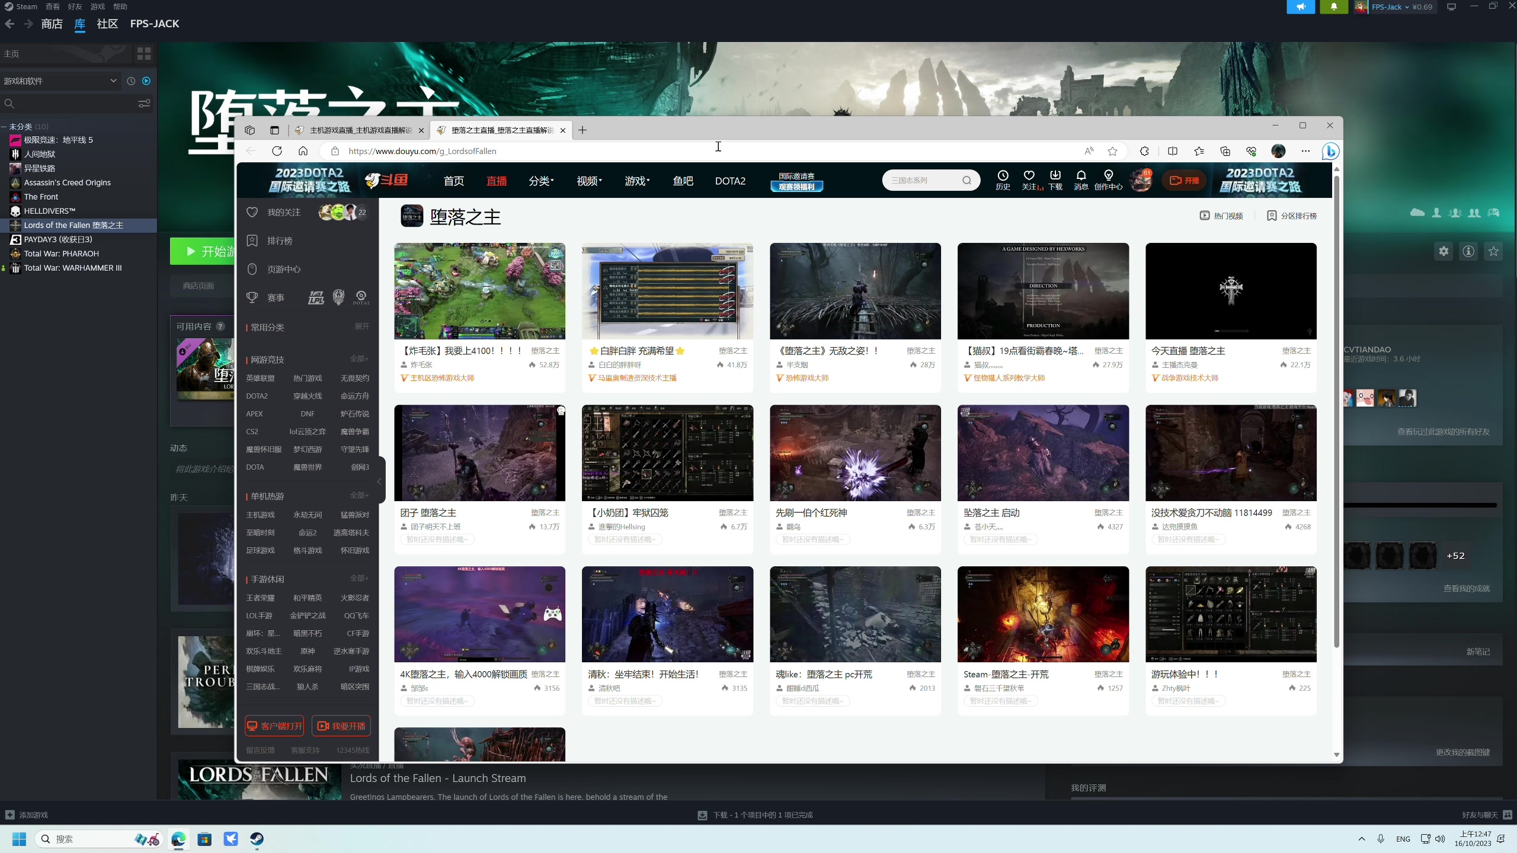Add this page to favorites star icon
1517x853 pixels.
1112,151
